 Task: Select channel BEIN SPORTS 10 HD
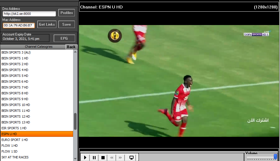tap(37, 105)
